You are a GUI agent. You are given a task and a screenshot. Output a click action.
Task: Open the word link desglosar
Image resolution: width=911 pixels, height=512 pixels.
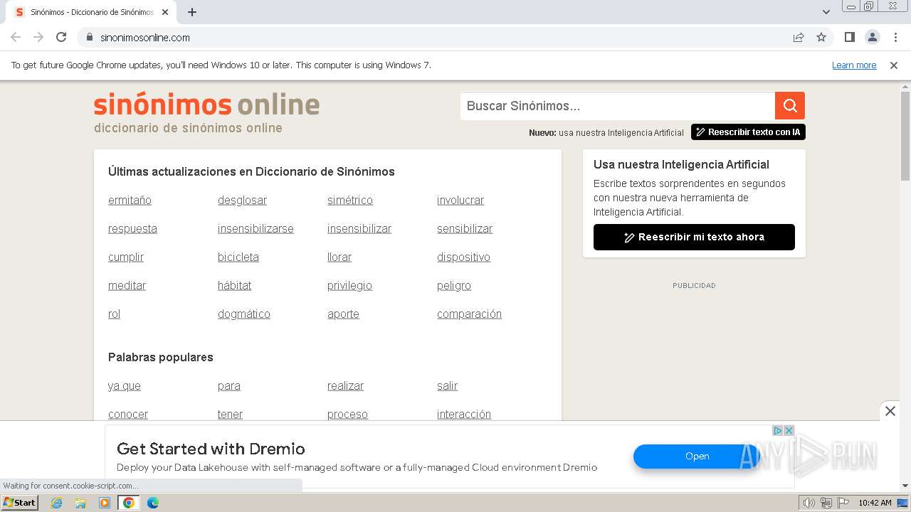[x=242, y=201]
